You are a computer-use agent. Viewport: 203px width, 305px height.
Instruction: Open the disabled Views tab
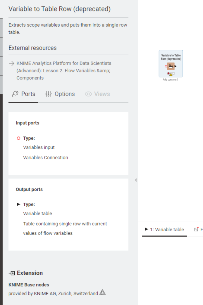point(97,94)
